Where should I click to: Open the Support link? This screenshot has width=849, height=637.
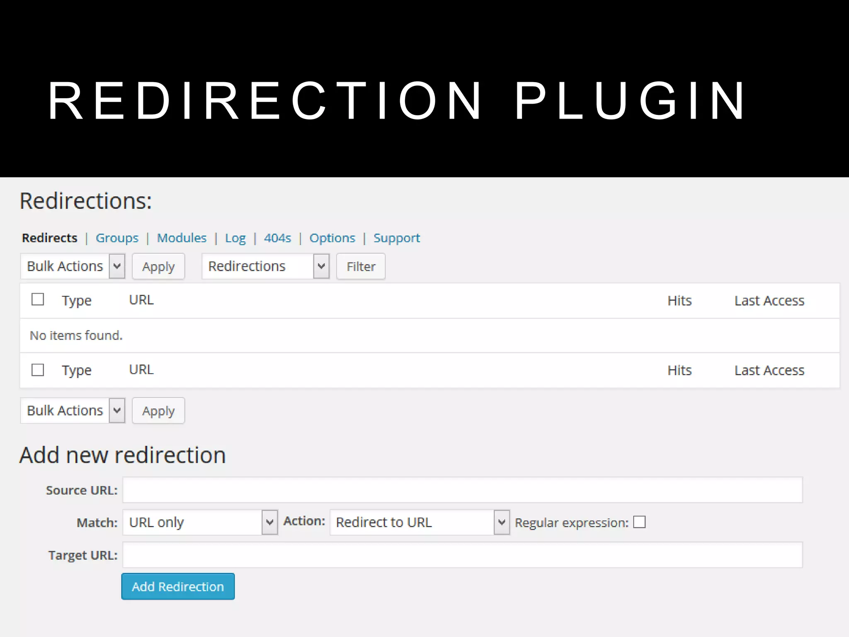click(x=396, y=238)
